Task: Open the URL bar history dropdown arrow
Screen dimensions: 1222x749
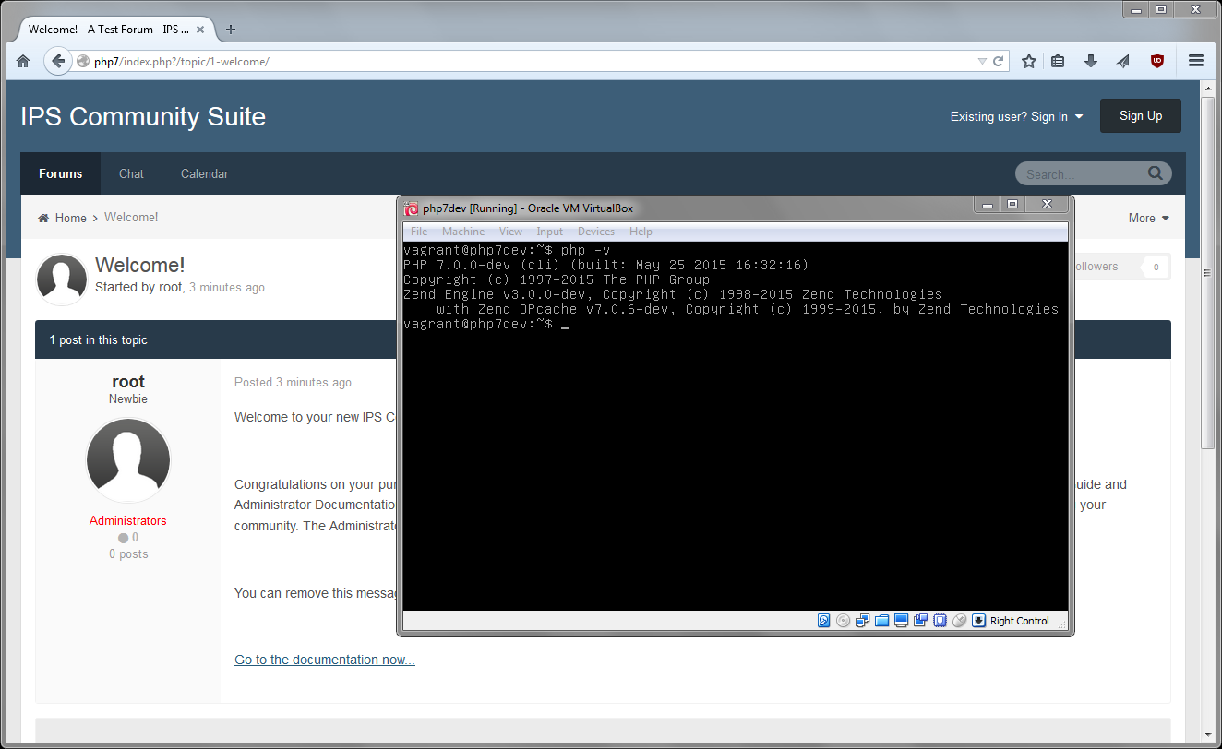Action: click(x=982, y=62)
